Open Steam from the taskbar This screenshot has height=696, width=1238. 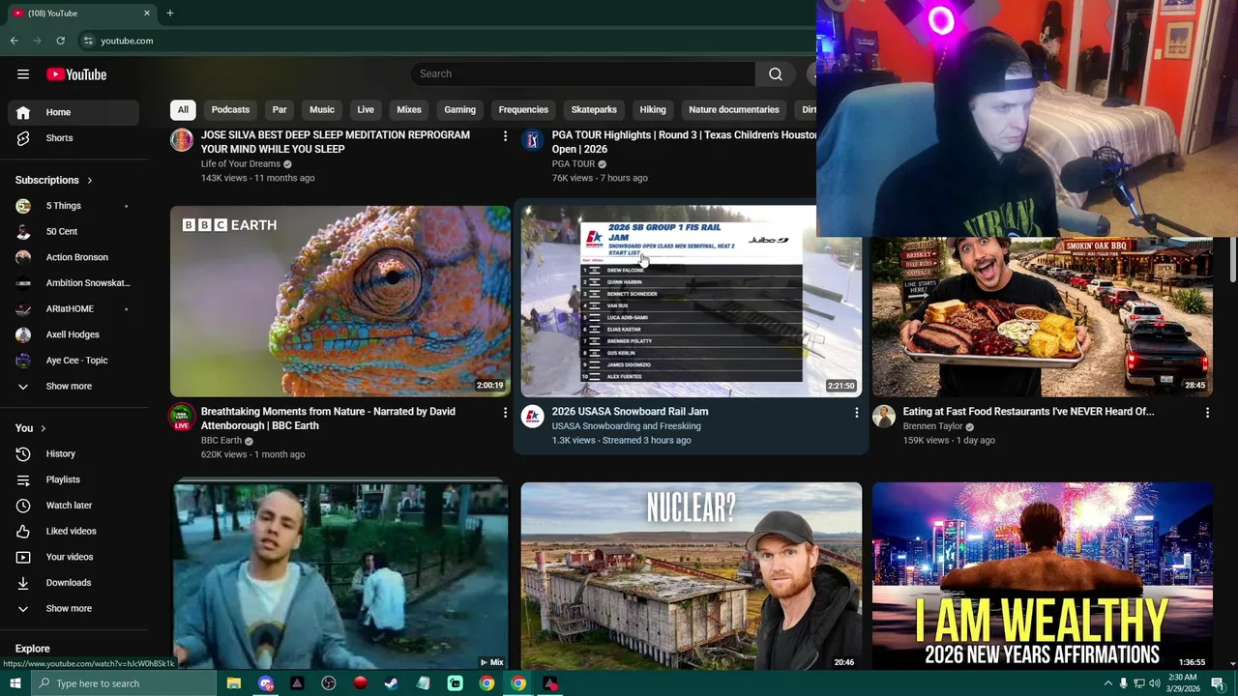point(392,683)
